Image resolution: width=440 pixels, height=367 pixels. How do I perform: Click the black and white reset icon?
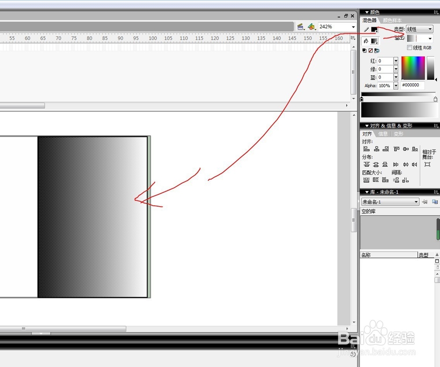tap(364, 51)
